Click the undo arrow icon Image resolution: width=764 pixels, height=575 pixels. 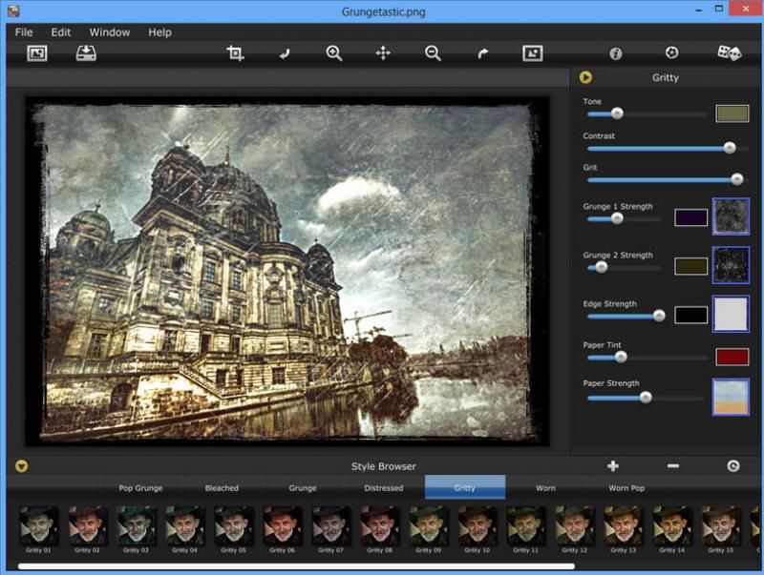pyautogui.click(x=285, y=54)
